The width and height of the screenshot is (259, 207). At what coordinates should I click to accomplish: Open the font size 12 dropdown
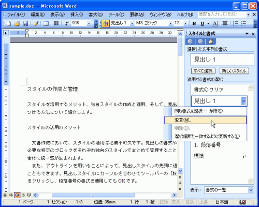point(185,23)
